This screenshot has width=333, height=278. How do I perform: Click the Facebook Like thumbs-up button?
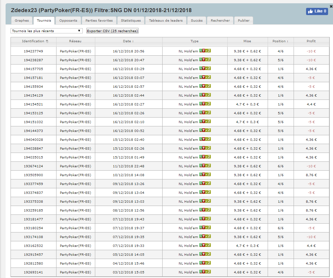317,11
